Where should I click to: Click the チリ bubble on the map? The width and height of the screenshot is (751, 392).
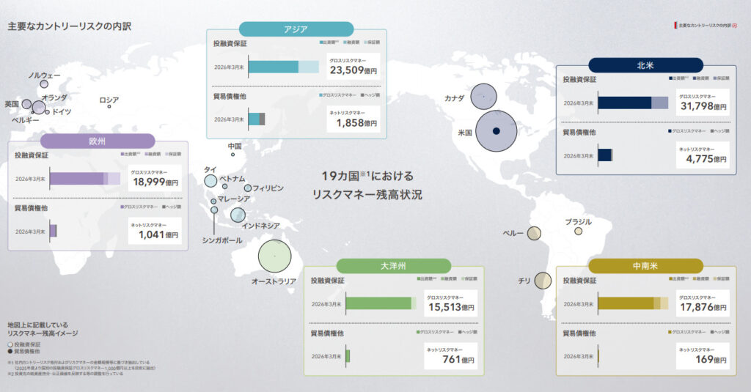click(543, 281)
